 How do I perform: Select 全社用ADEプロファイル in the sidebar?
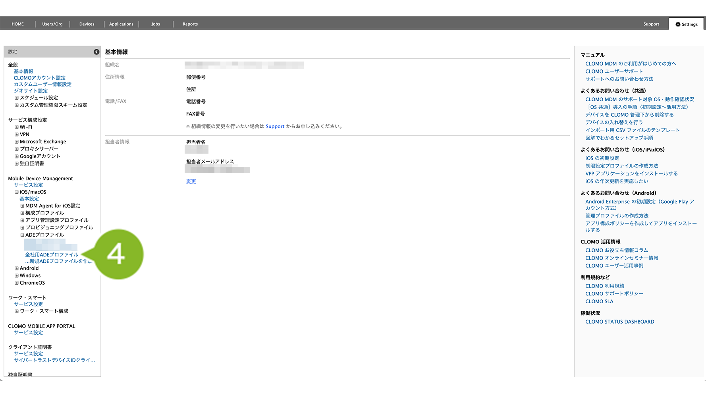click(x=52, y=255)
